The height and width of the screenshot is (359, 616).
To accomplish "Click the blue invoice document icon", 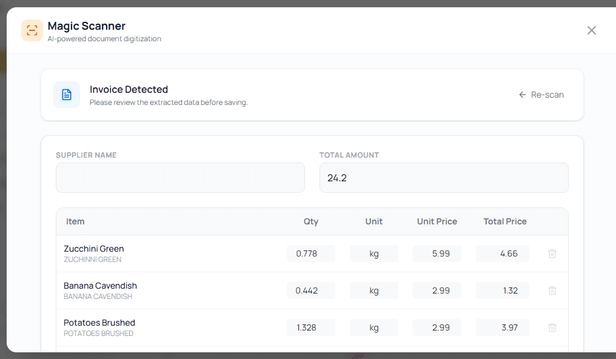I will pyautogui.click(x=67, y=95).
